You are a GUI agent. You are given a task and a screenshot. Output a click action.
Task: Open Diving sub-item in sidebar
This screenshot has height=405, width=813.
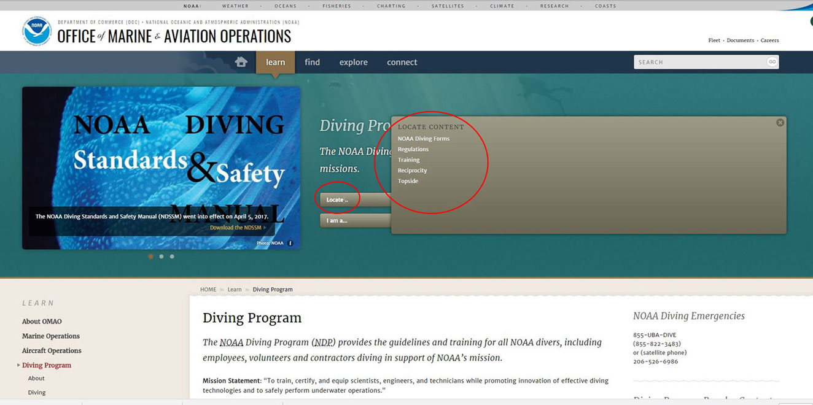click(x=37, y=393)
